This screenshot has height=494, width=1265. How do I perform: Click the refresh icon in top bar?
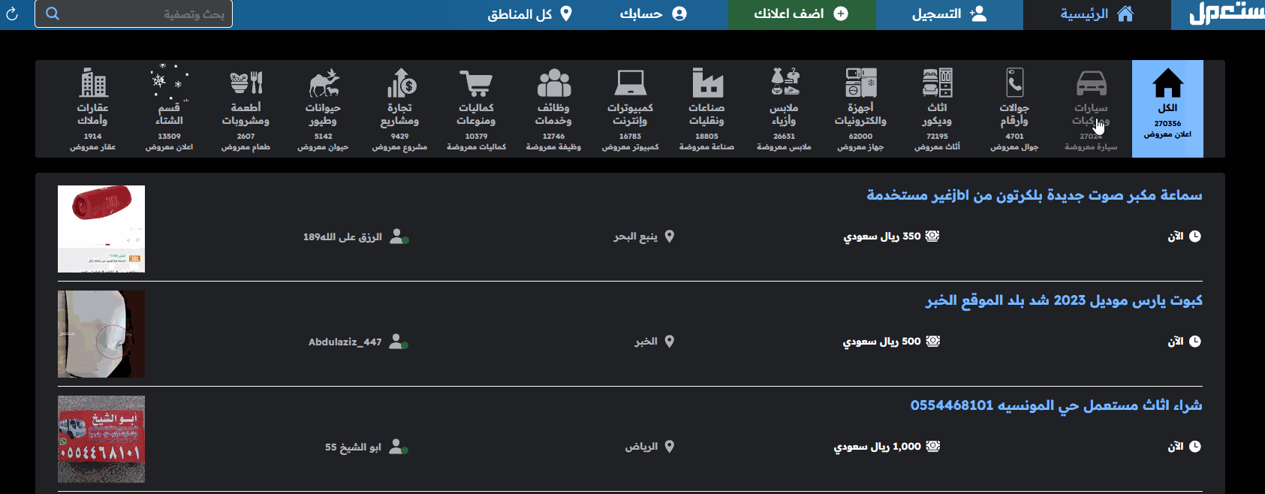(x=12, y=14)
